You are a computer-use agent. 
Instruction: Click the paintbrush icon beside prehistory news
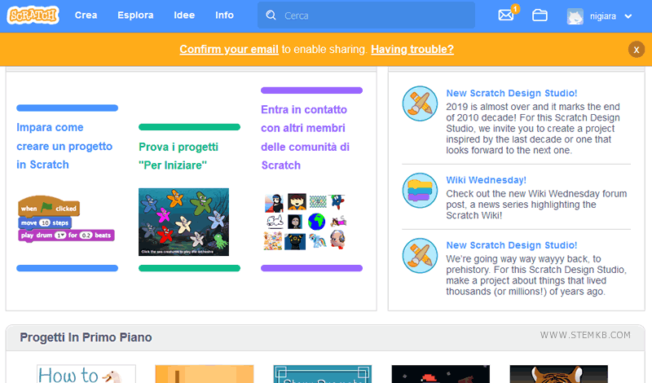point(420,256)
